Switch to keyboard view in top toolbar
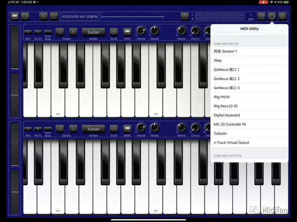297x222 pixels. (x=15, y=17)
